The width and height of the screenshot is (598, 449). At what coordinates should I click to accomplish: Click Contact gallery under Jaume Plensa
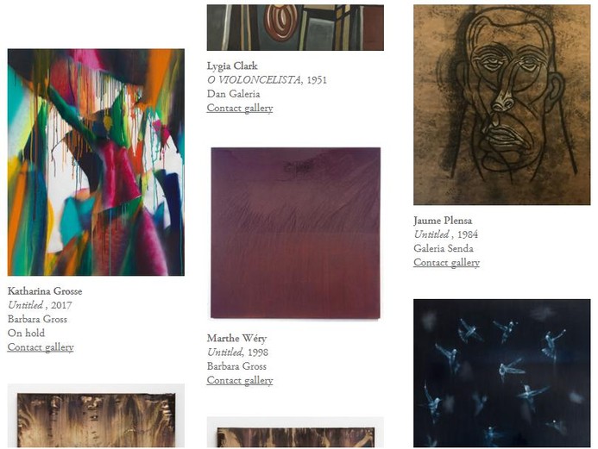pos(447,262)
